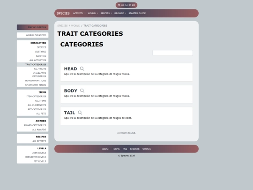Image resolution: width=253 pixels, height=190 pixels.
Task: Click the RECIPES sidebar section heading
Action: [41, 137]
